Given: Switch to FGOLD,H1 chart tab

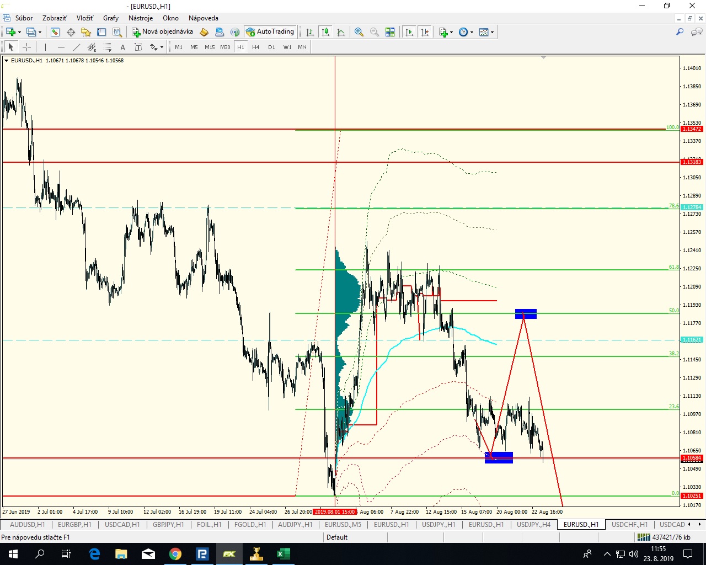Looking at the screenshot, I should click(x=250, y=525).
